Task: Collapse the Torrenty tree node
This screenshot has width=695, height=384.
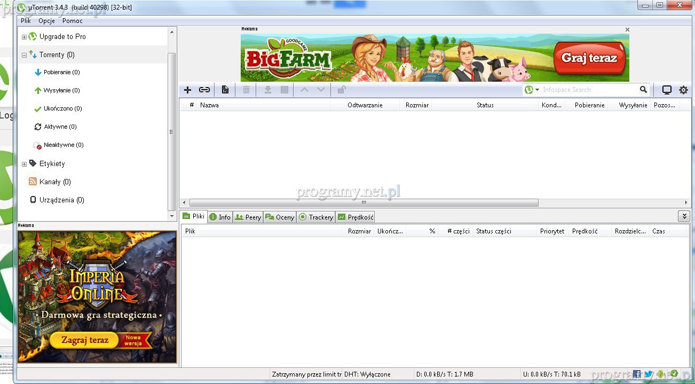Action: pos(24,55)
